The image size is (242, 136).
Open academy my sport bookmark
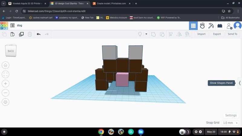point(67,18)
